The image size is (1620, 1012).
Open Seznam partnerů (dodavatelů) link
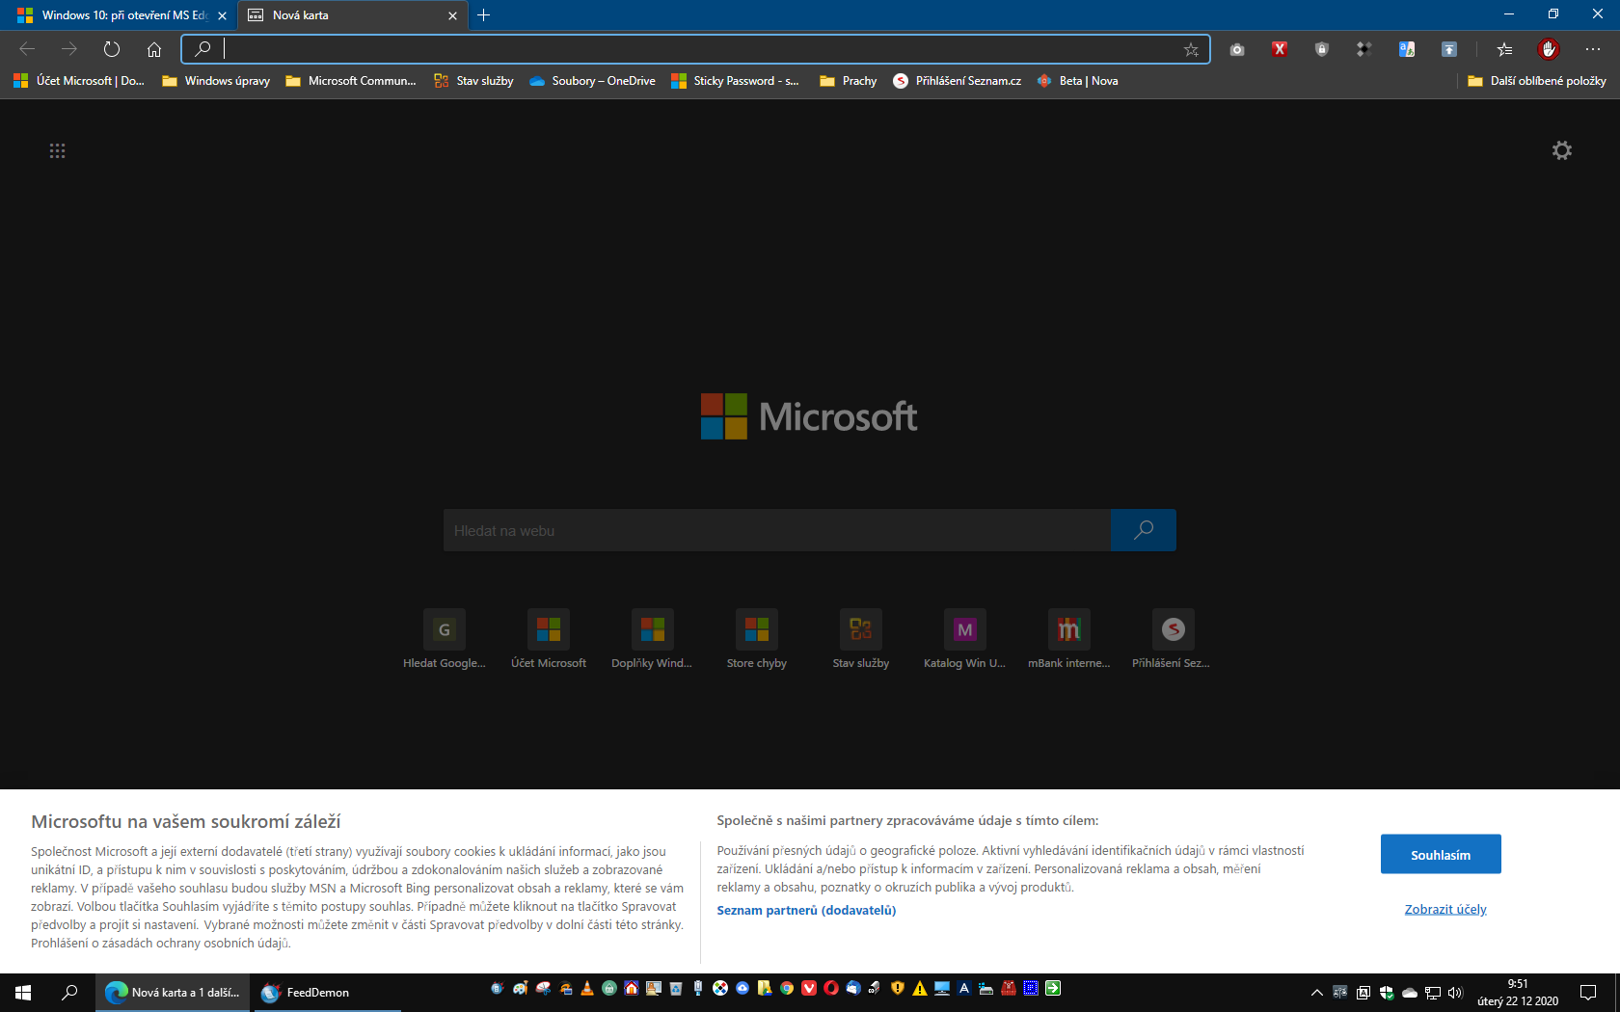click(x=806, y=910)
